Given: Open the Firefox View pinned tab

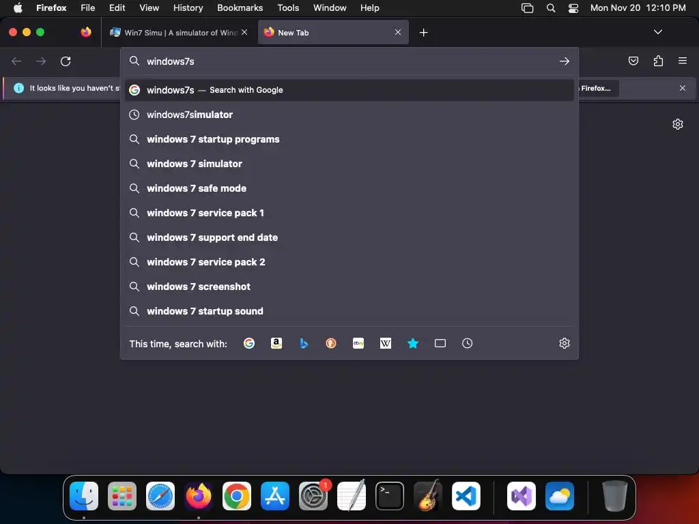Looking at the screenshot, I should (x=86, y=32).
